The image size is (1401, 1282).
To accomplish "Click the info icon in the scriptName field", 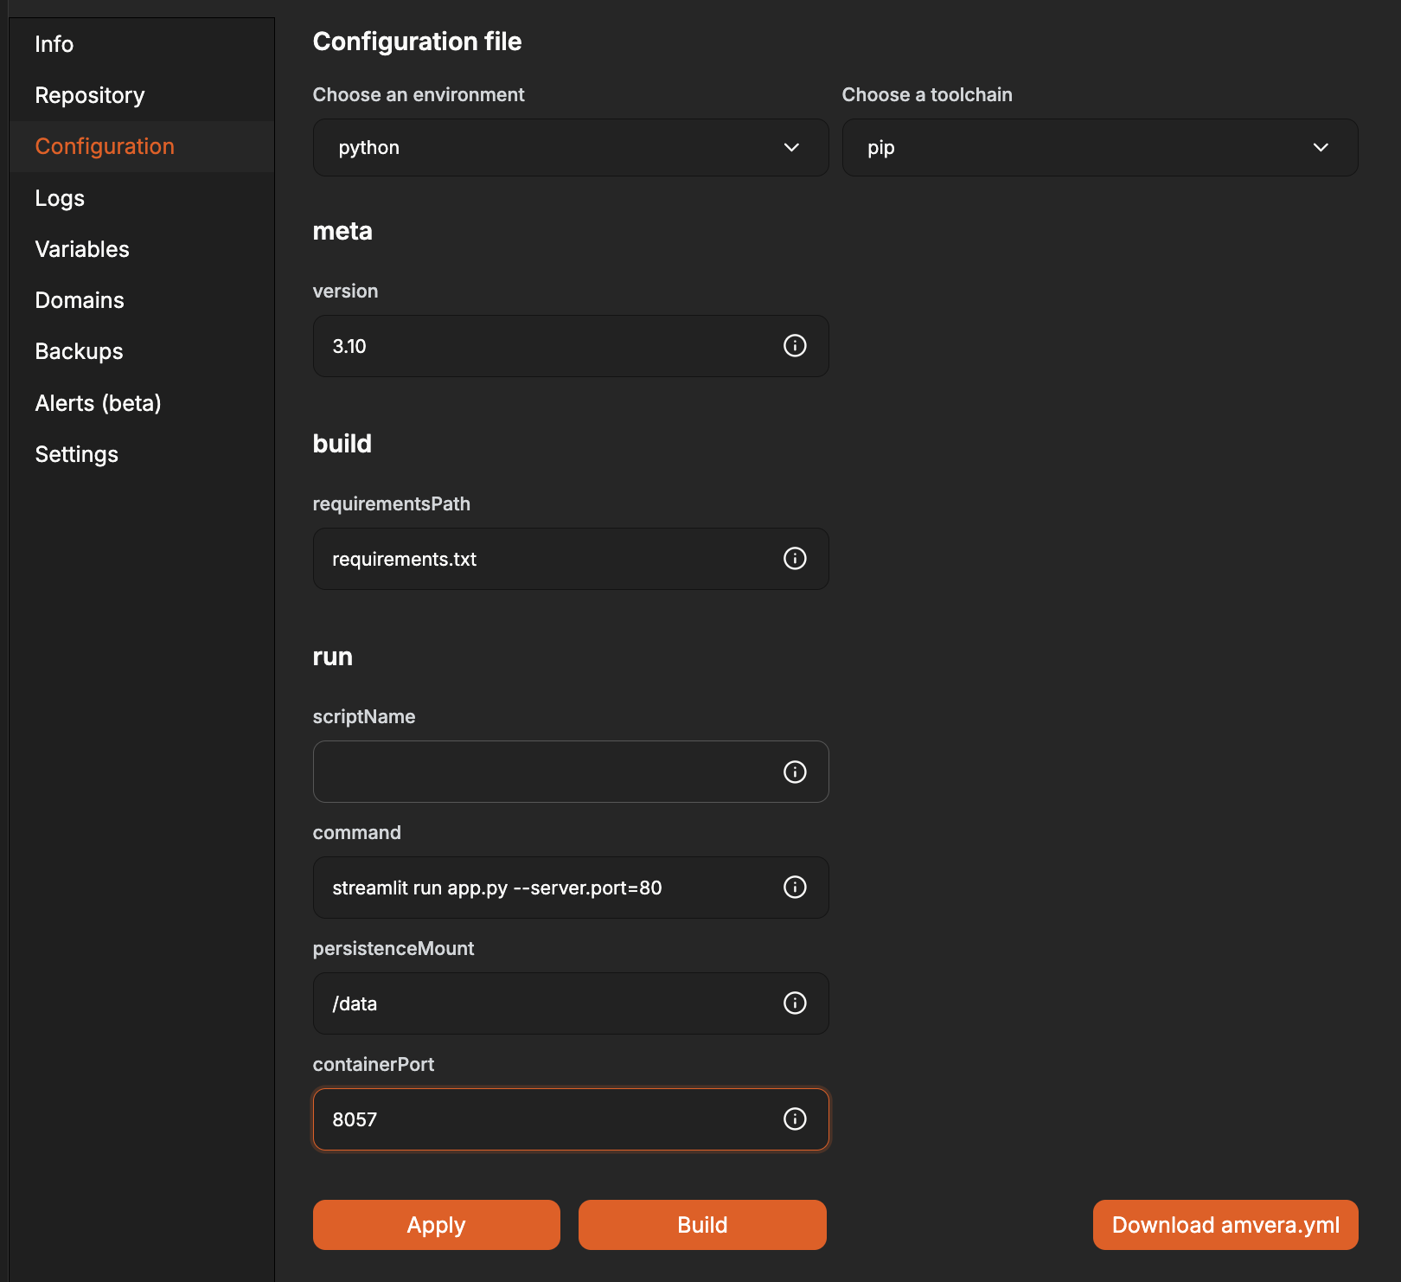I will (795, 772).
